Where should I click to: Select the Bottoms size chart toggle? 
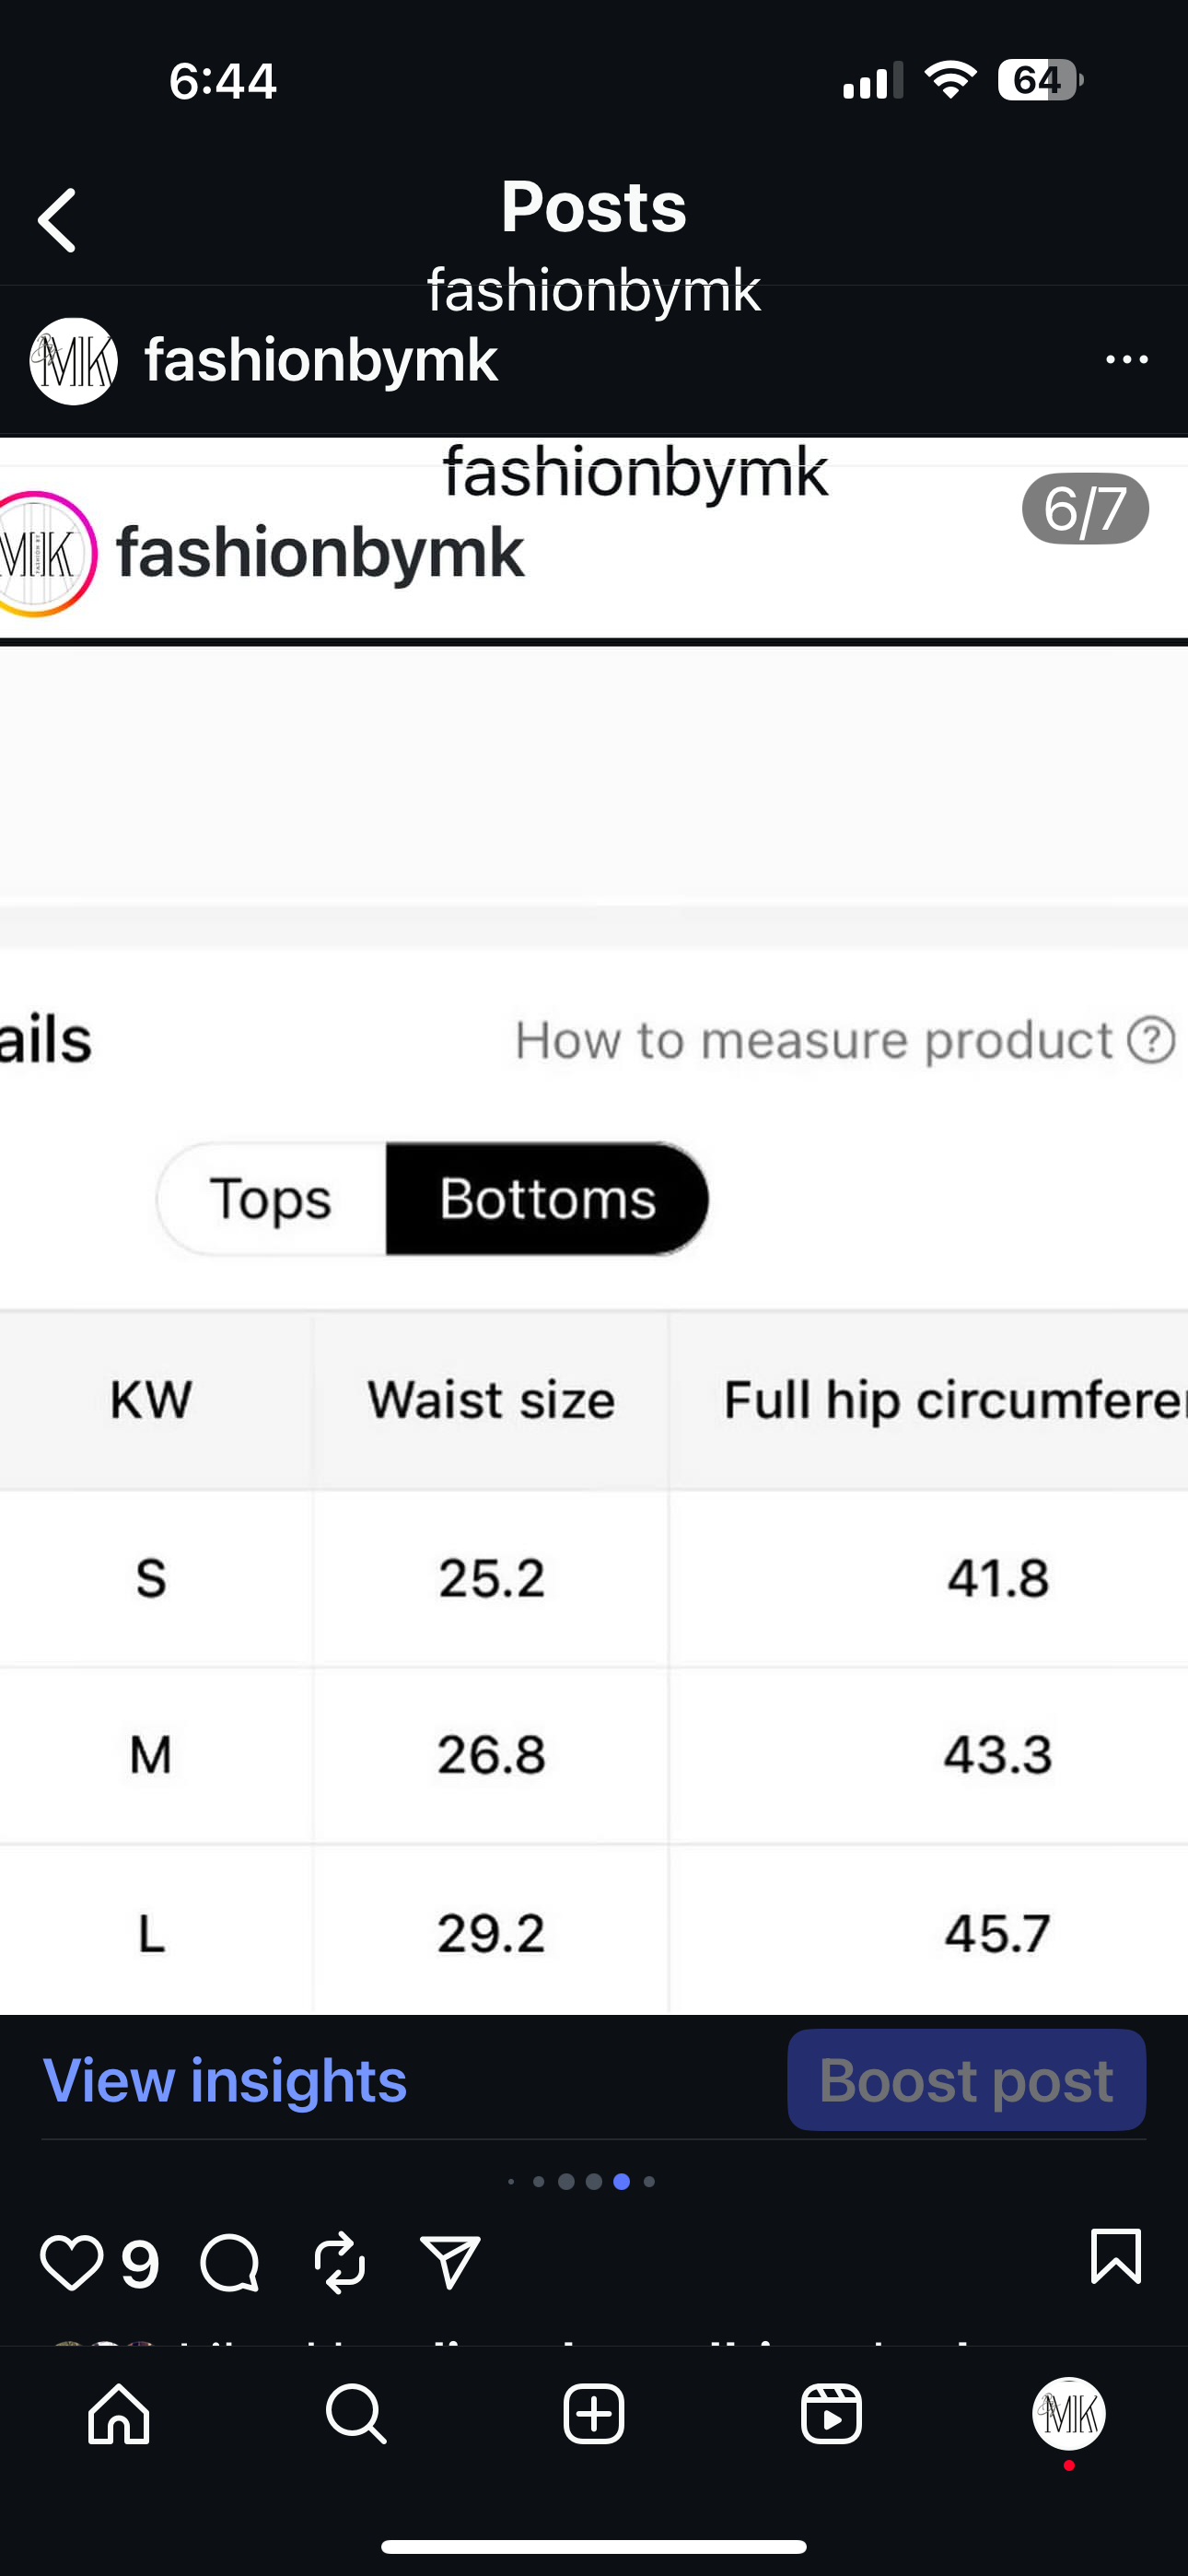[x=547, y=1199]
